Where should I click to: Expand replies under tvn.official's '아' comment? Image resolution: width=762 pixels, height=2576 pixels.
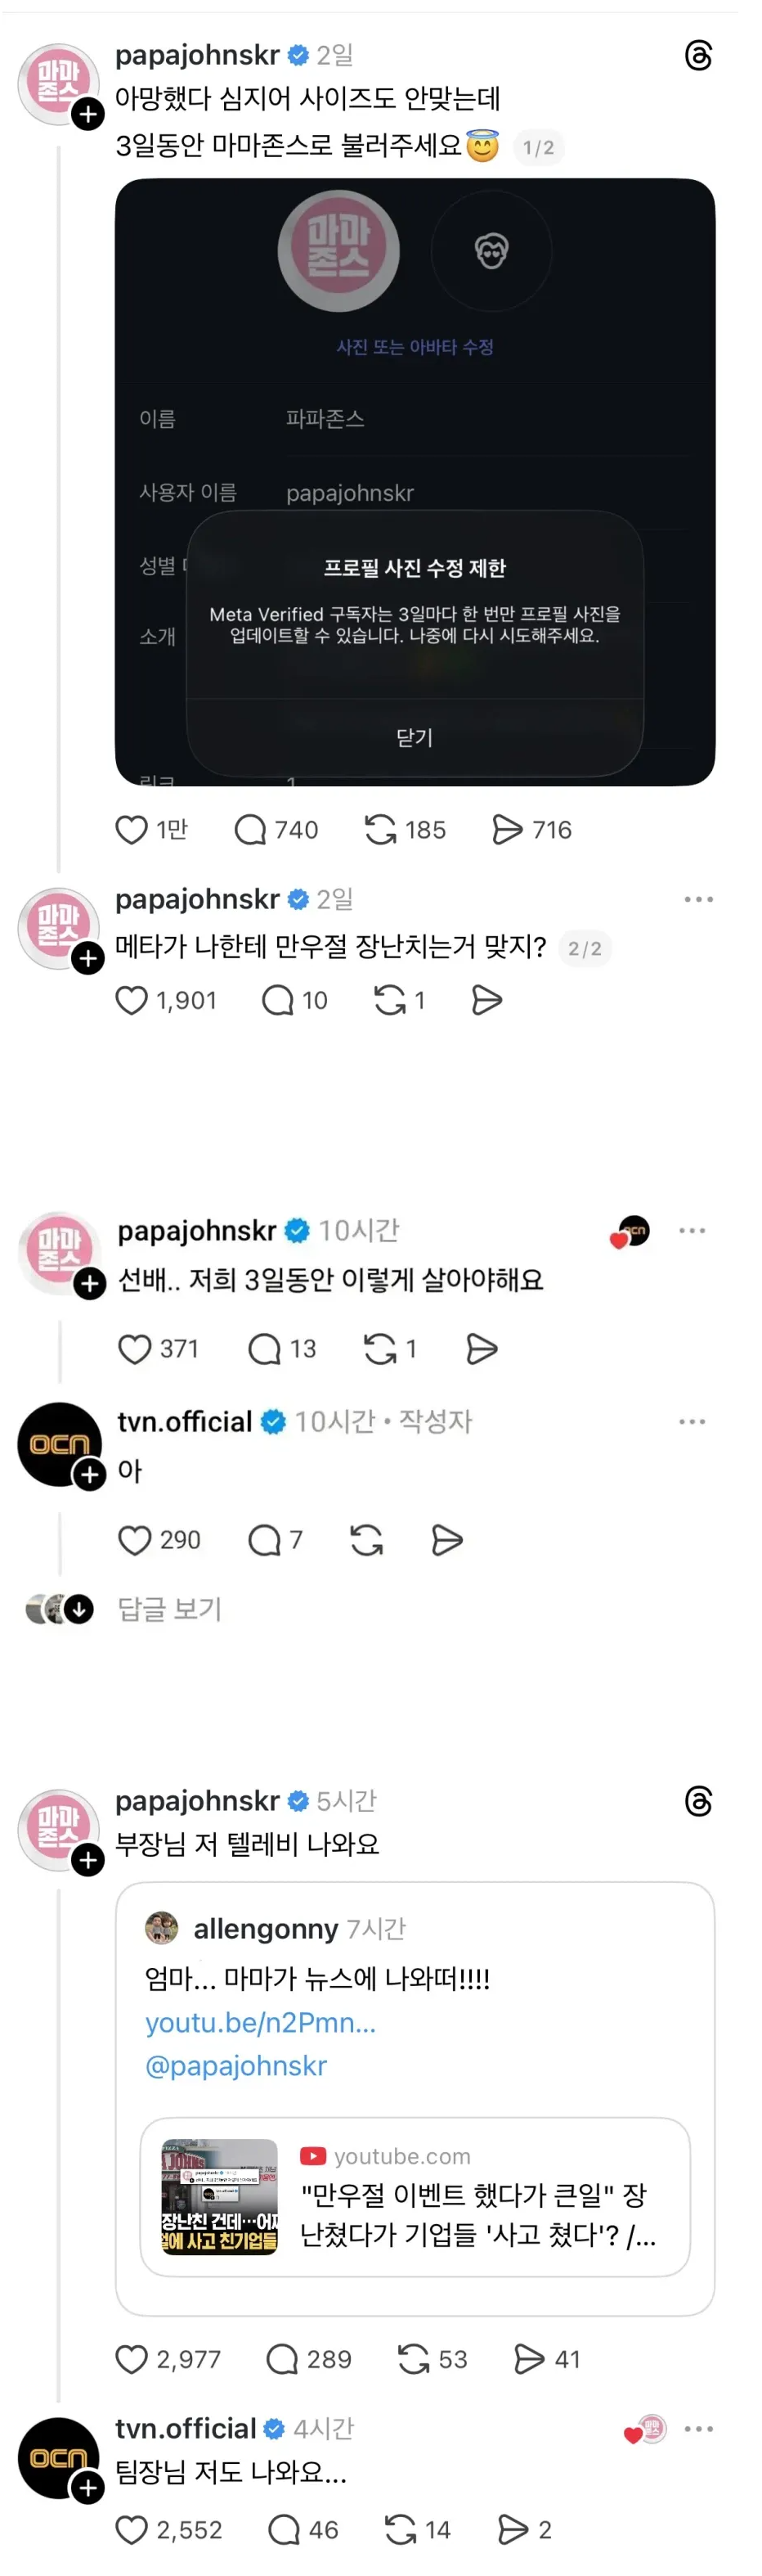(170, 1609)
